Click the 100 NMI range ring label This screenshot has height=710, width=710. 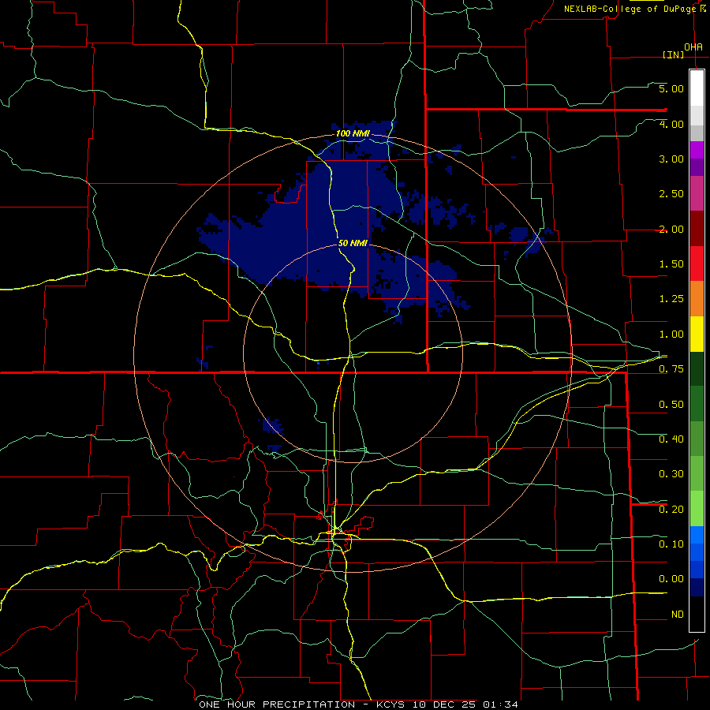(353, 133)
